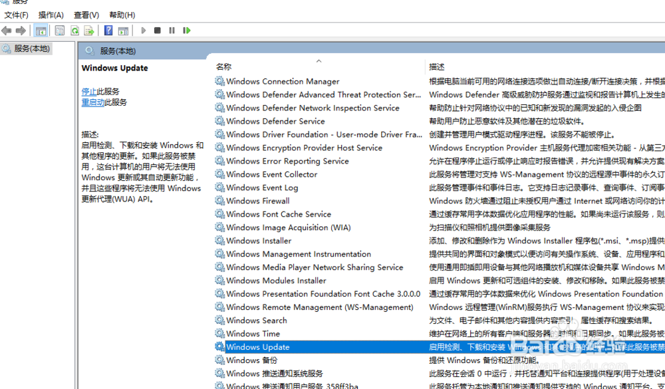665x389 pixels.
Task: Select Windows Event Log service
Action: (x=262, y=188)
